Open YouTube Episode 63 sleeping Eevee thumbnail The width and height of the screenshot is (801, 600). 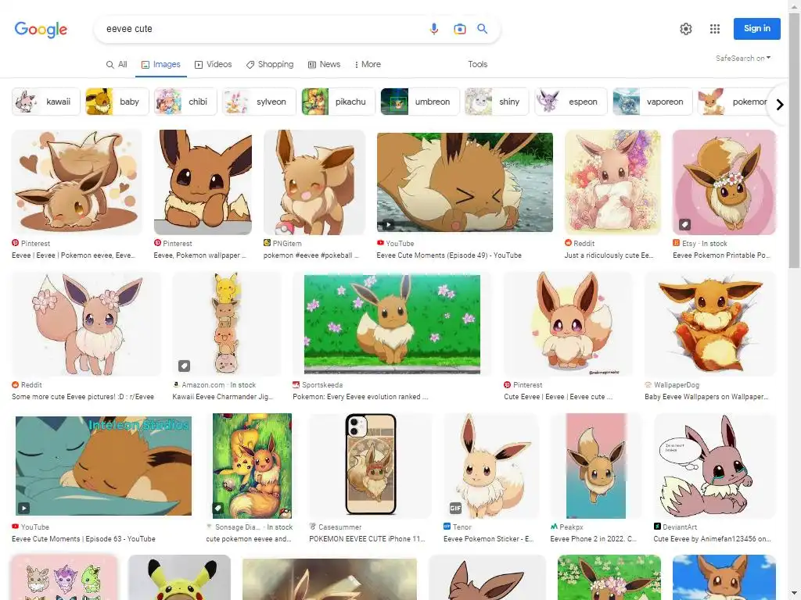click(104, 466)
